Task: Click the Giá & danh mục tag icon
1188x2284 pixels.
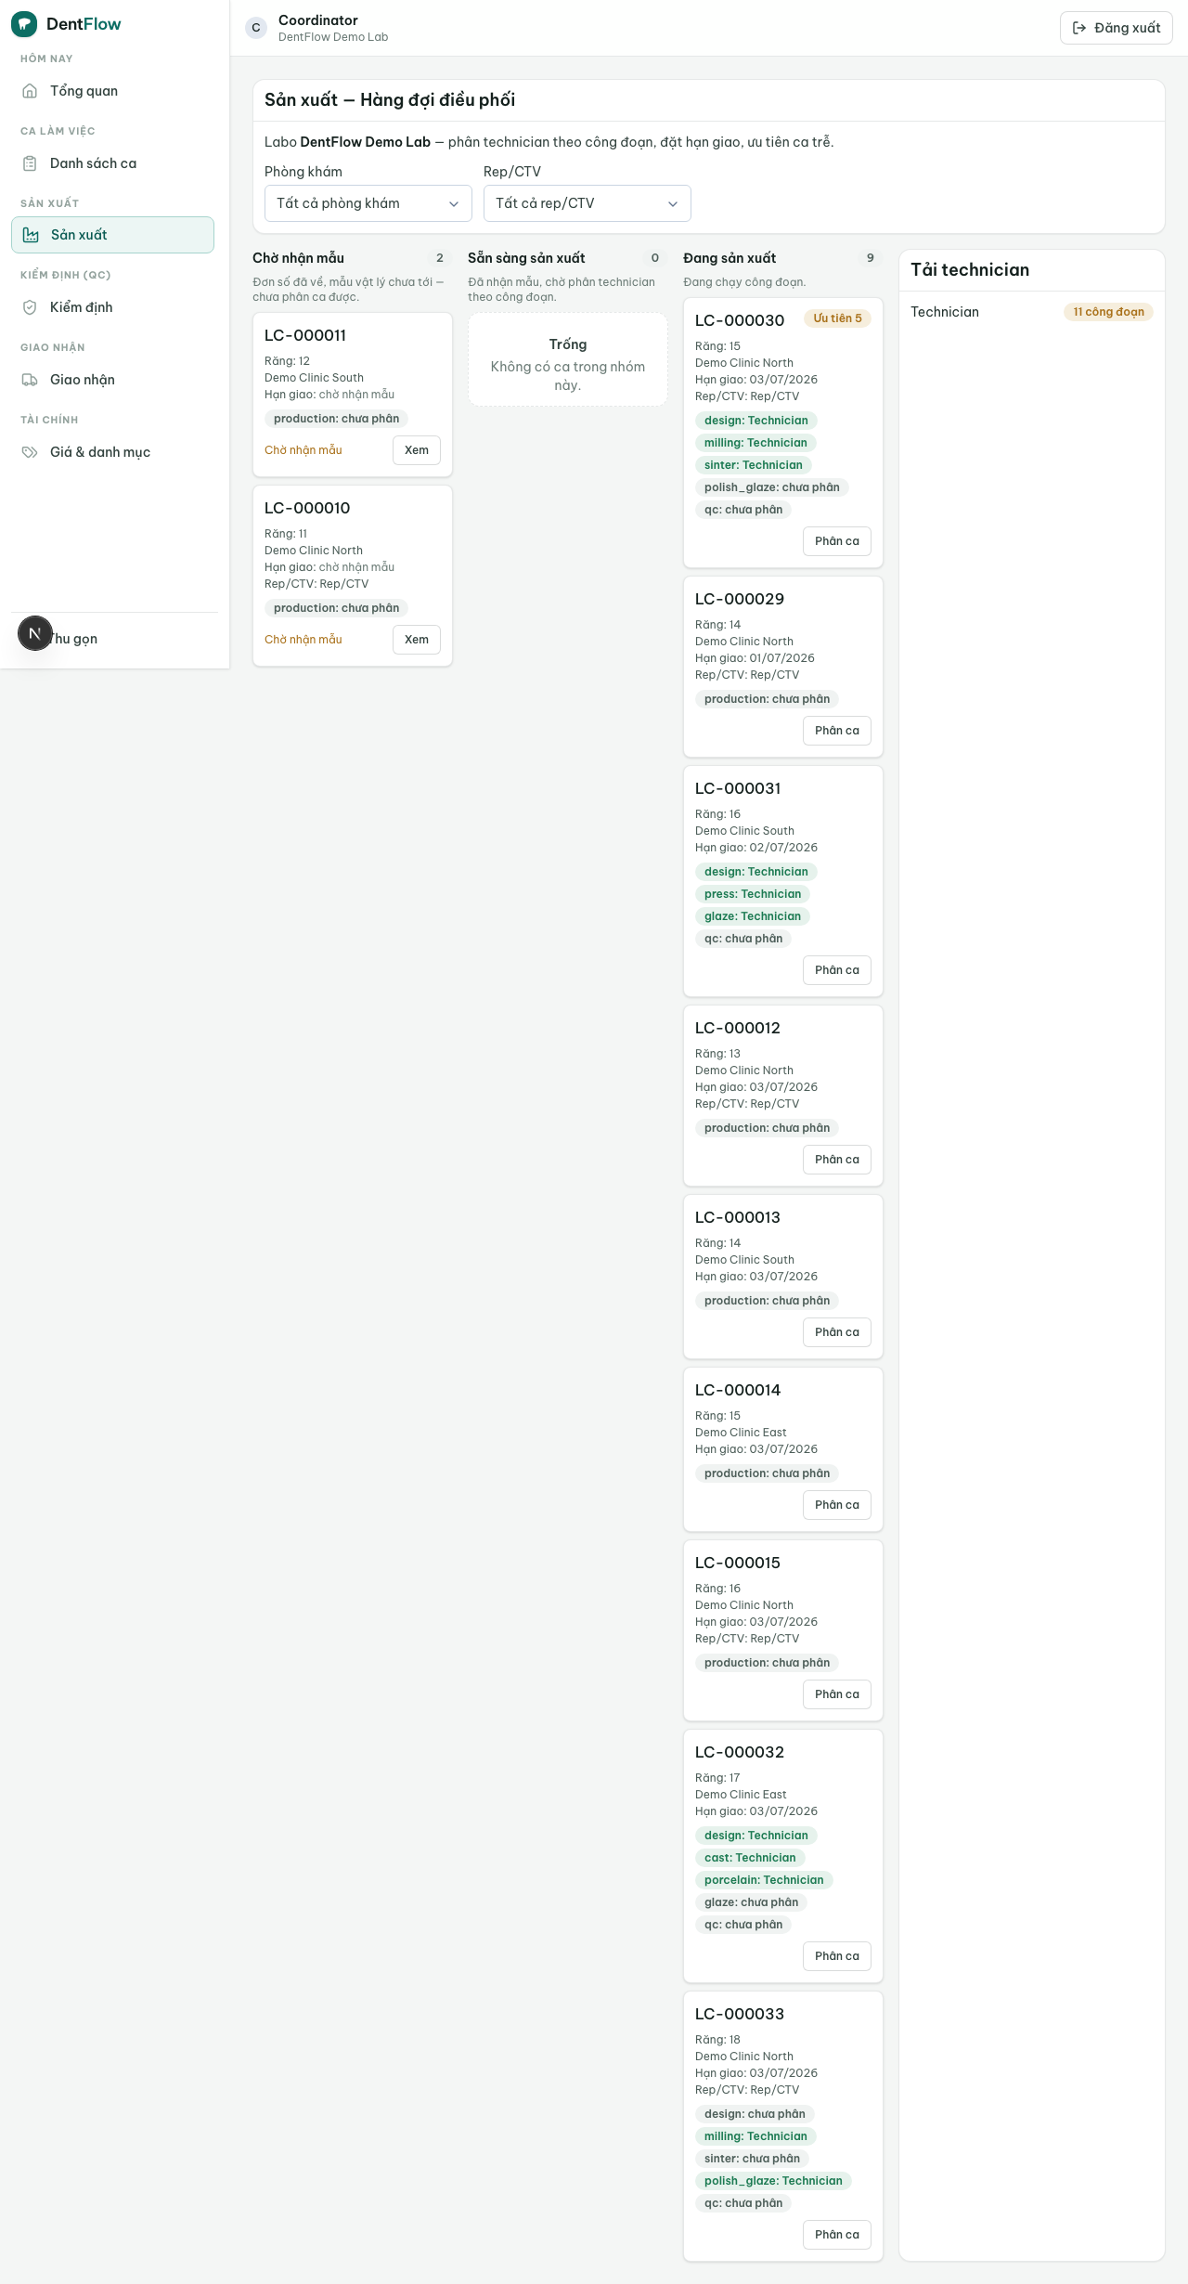Action: coord(30,452)
